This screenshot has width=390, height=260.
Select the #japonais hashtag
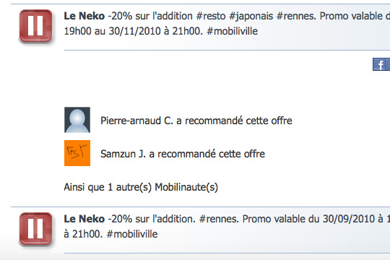pos(251,17)
